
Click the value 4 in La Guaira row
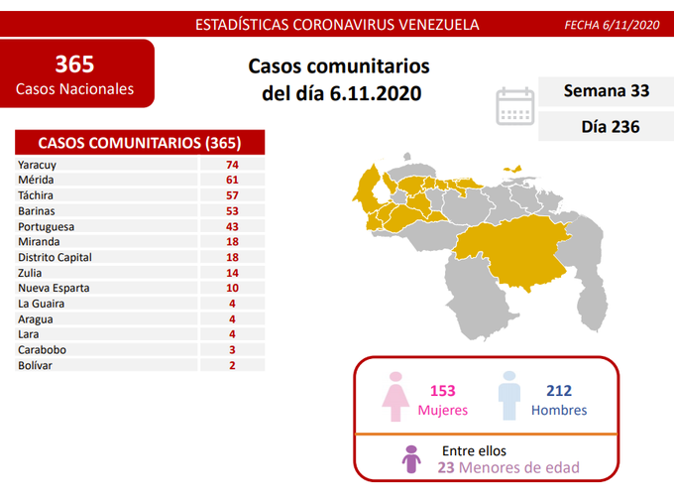[x=232, y=304]
